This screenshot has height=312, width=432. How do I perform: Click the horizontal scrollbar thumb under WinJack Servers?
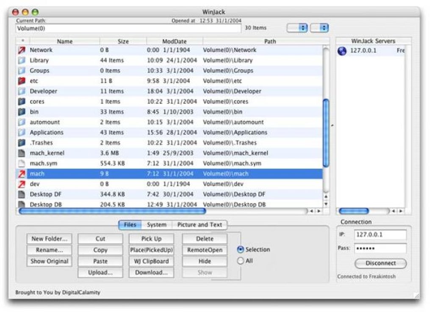354,211
